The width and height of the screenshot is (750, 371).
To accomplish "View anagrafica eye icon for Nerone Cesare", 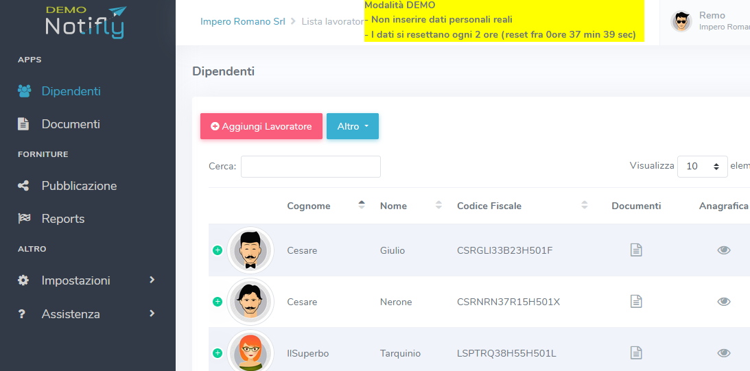I will click(x=723, y=302).
